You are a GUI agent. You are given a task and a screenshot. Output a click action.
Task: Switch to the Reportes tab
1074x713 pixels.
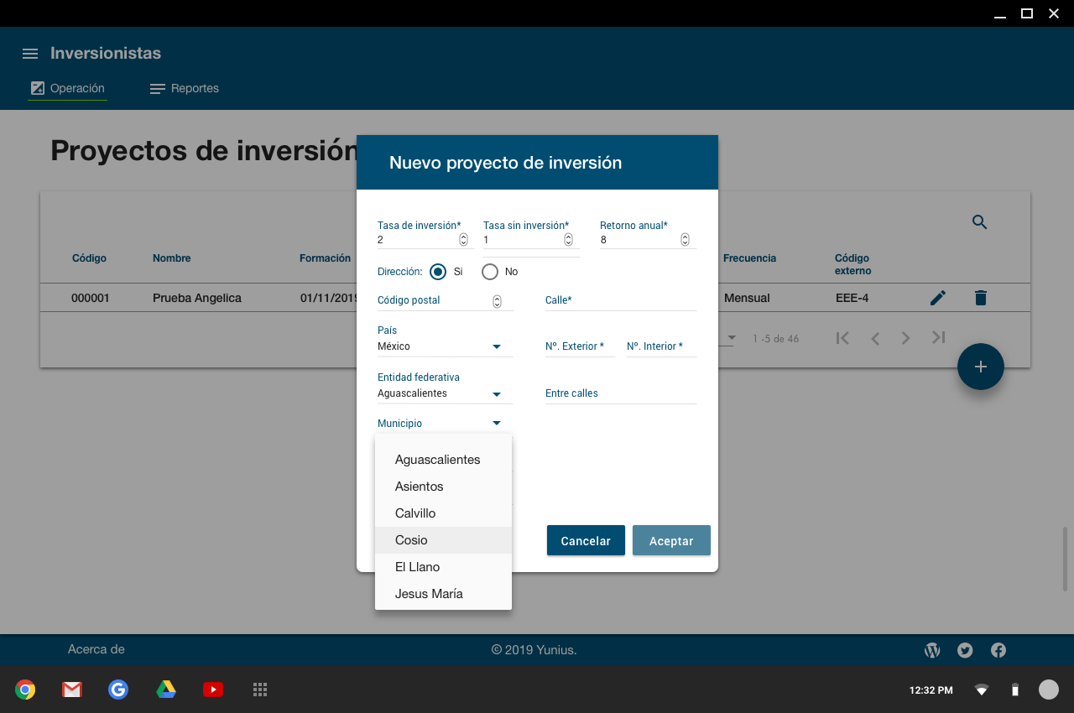tap(185, 88)
